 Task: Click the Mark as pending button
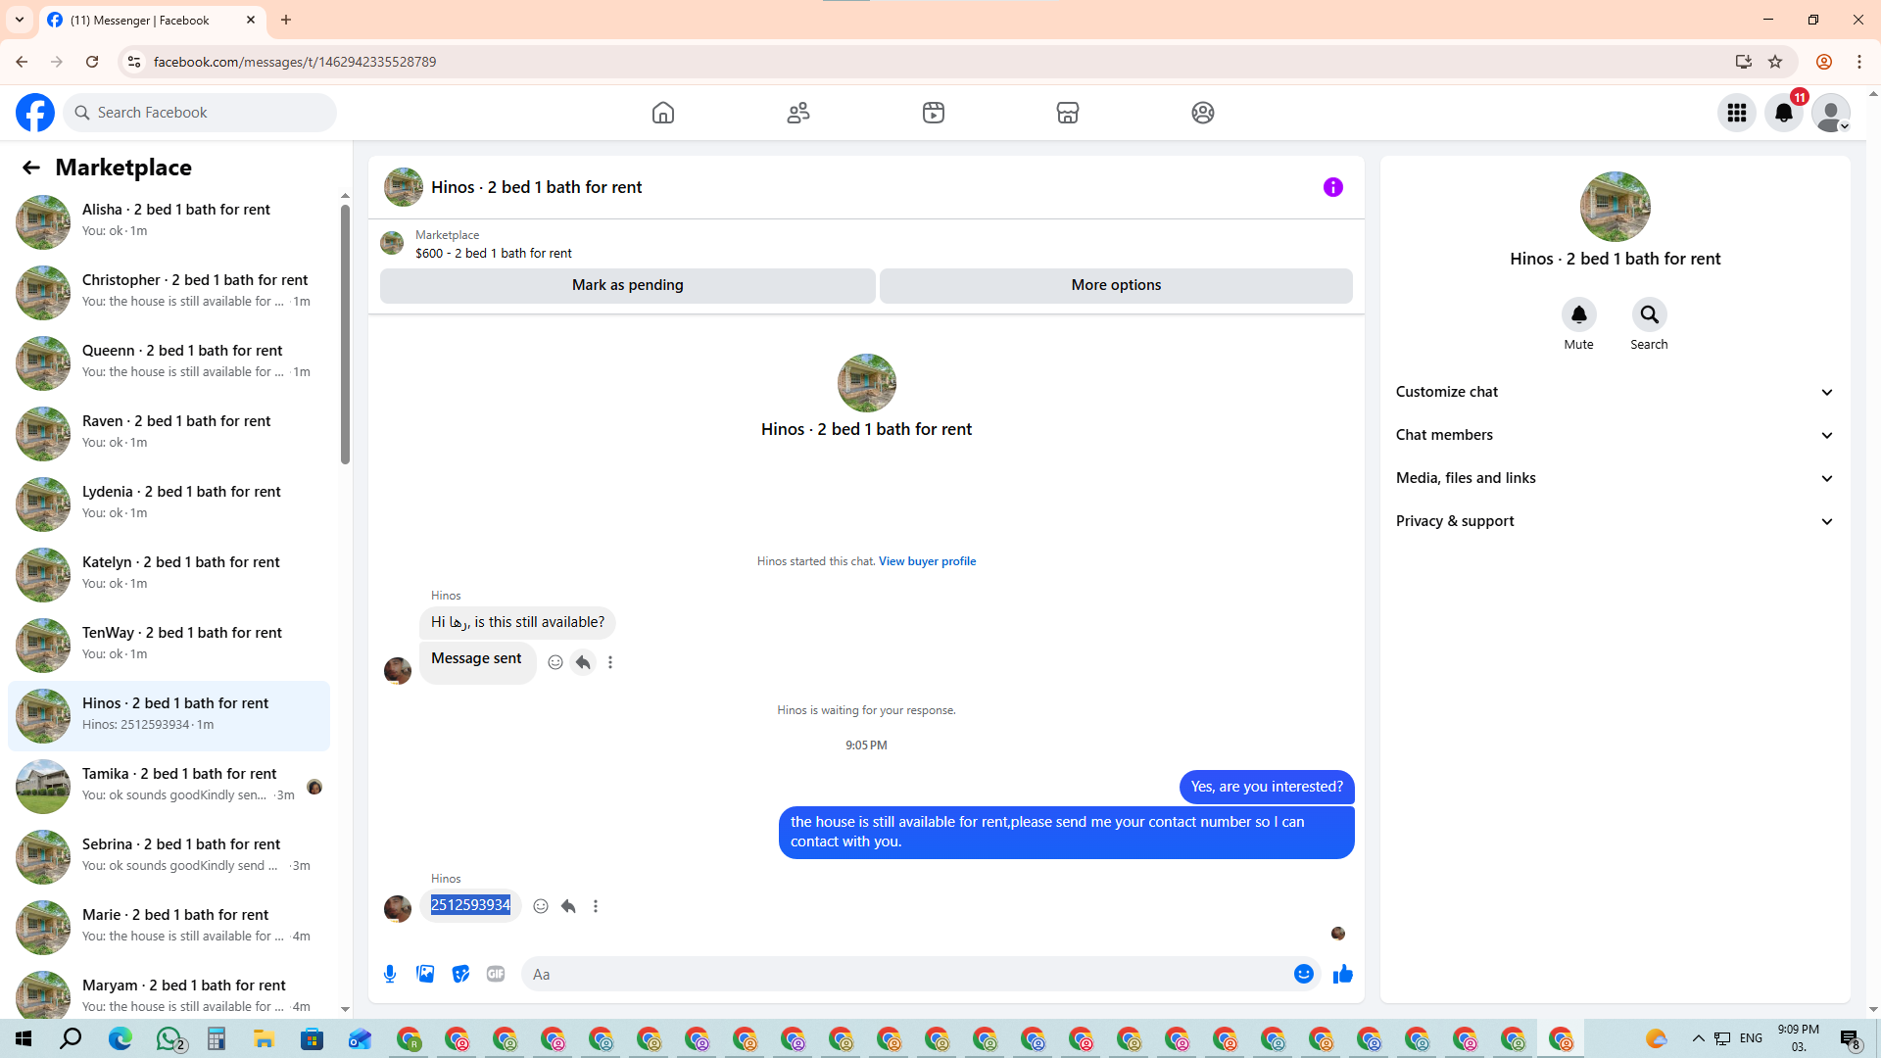627,285
